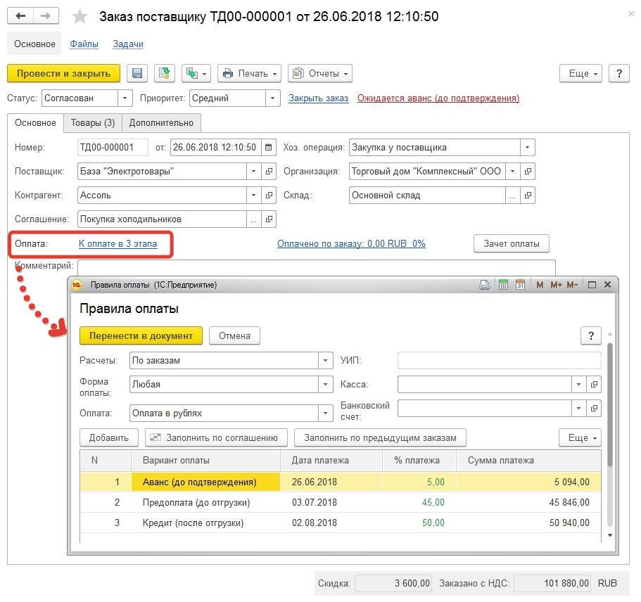
Task: Open the Поставщик record with its open icon
Action: (x=269, y=171)
